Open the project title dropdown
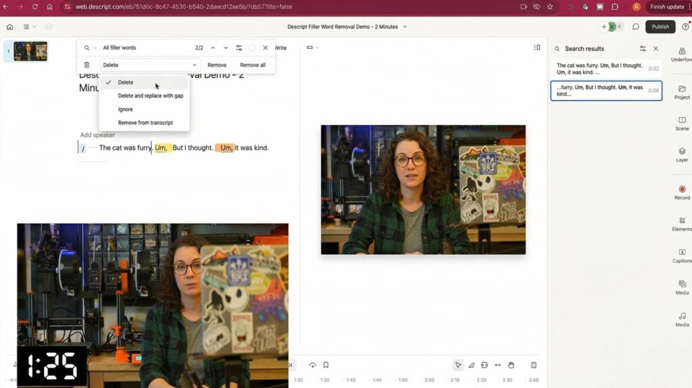This screenshot has height=388, width=692. (405, 27)
